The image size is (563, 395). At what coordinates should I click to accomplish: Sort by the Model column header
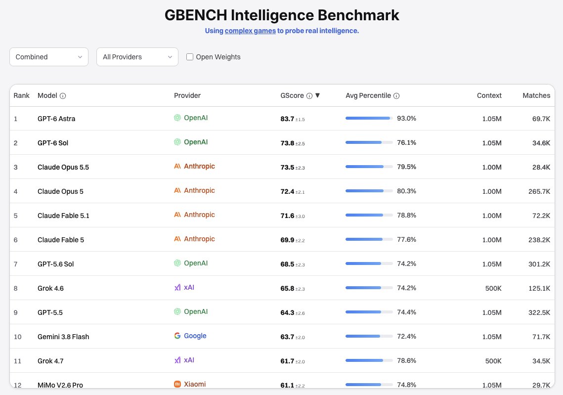coord(47,95)
